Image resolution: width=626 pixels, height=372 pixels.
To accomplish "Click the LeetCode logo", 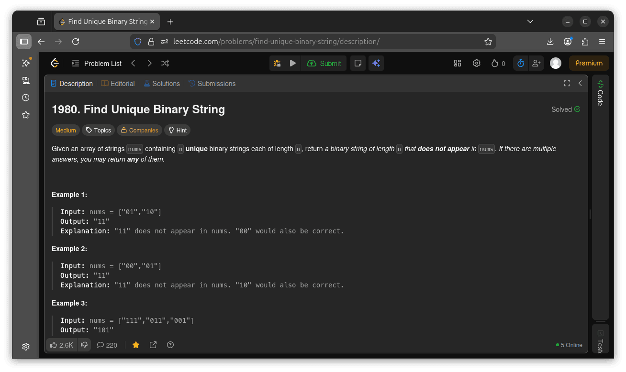I will click(55, 63).
